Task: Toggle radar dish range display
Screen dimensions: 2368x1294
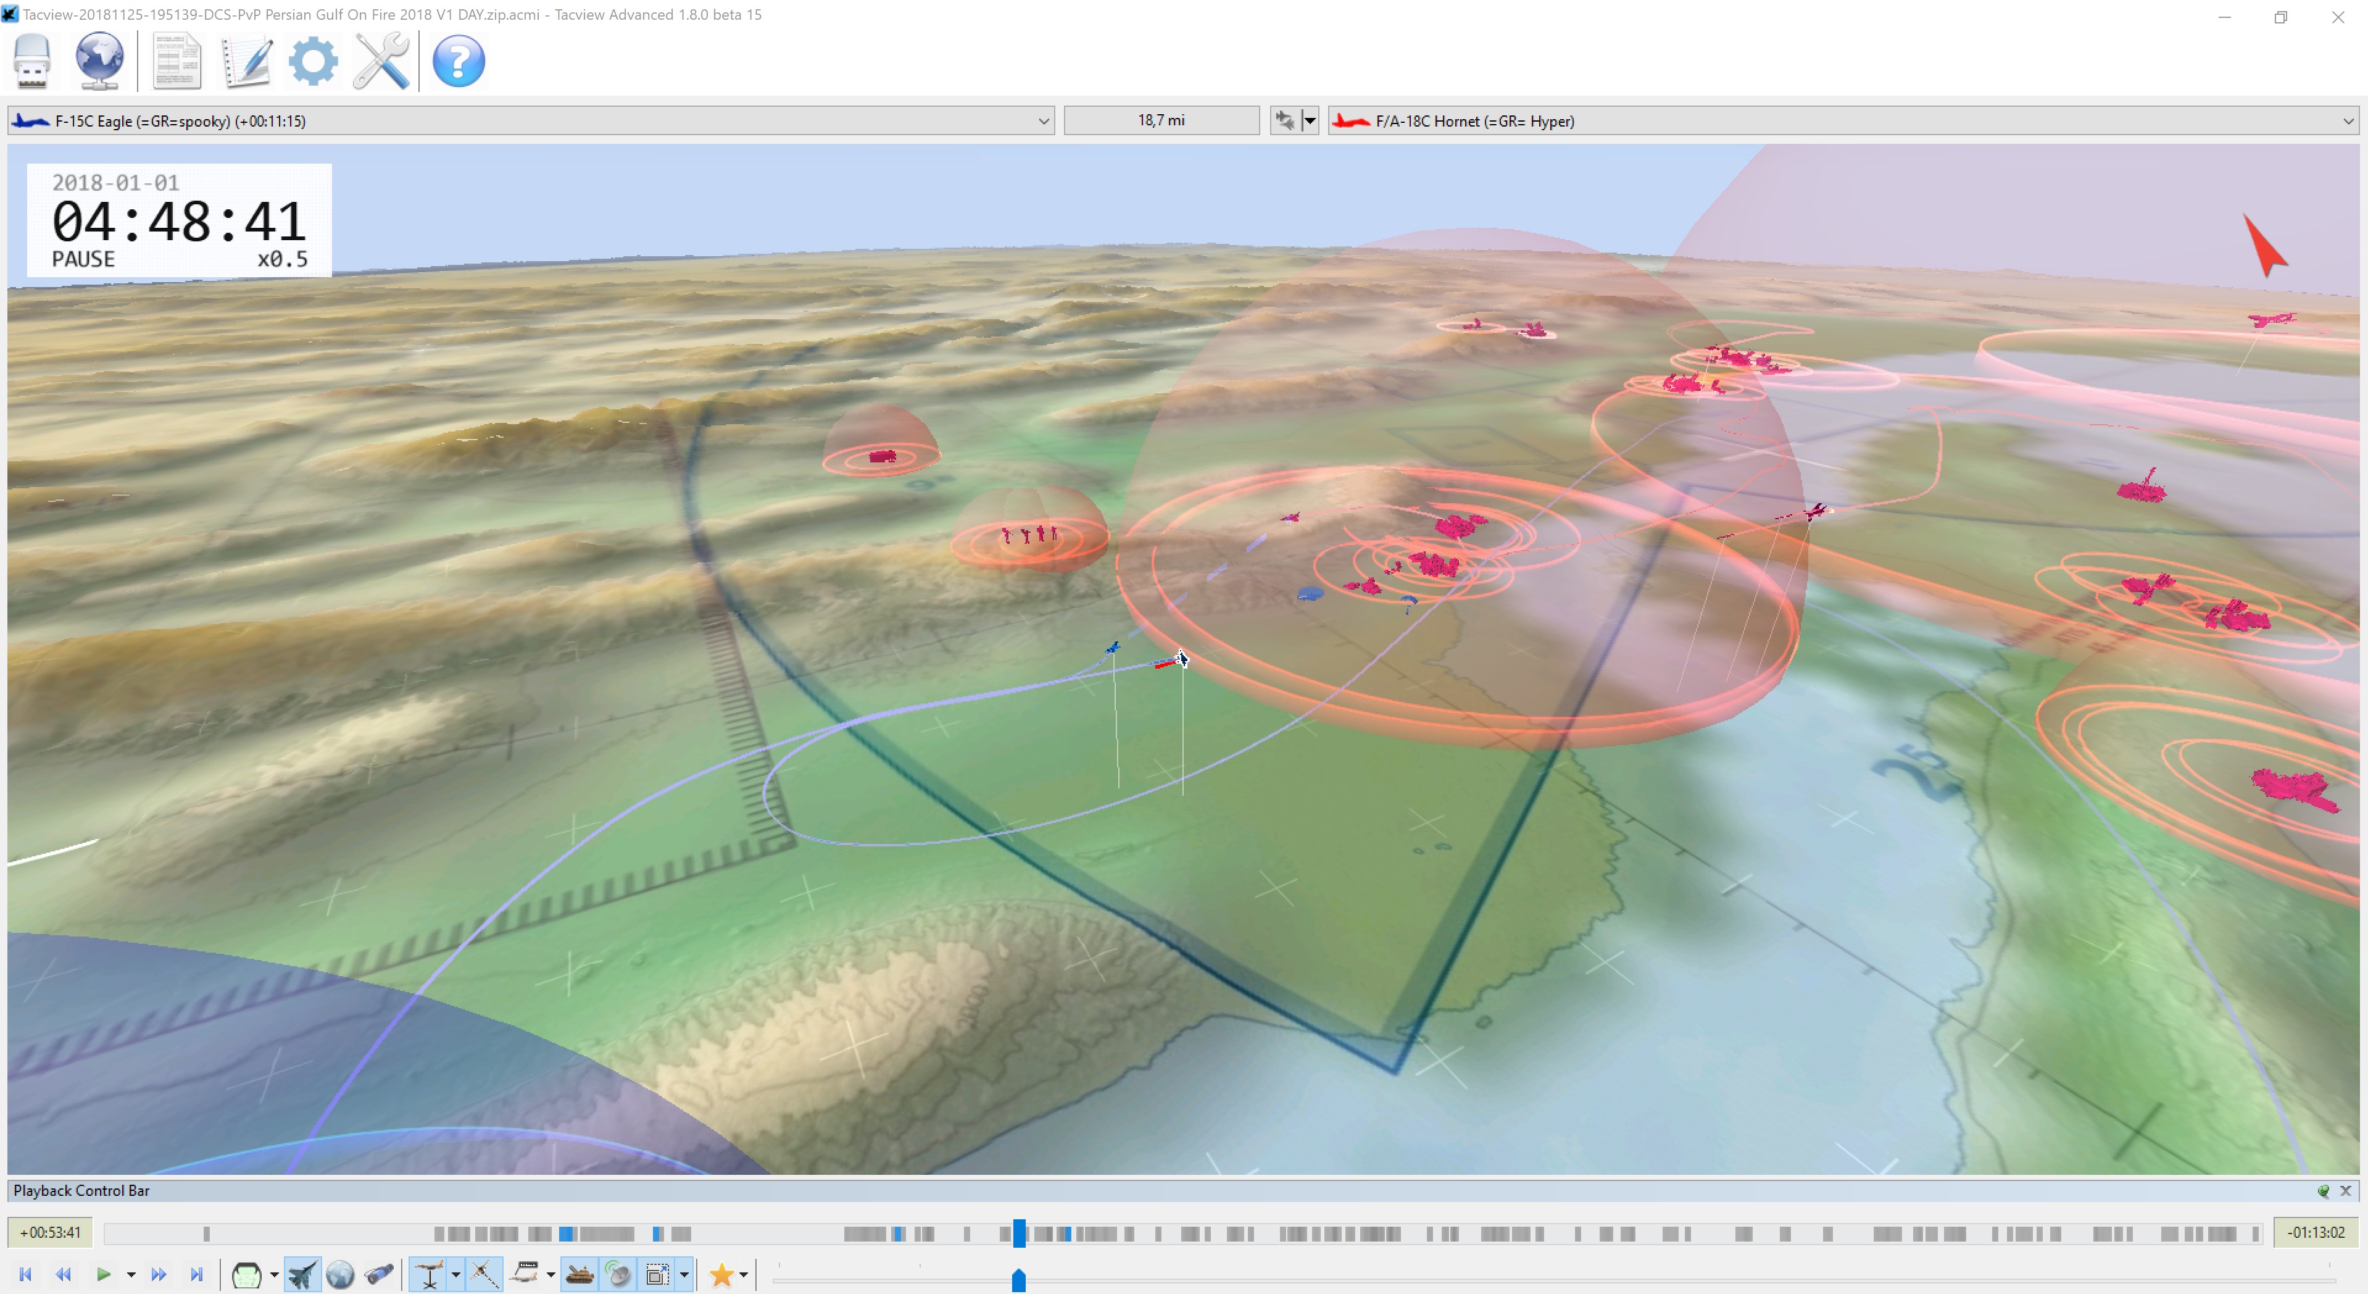Action: 618,1275
